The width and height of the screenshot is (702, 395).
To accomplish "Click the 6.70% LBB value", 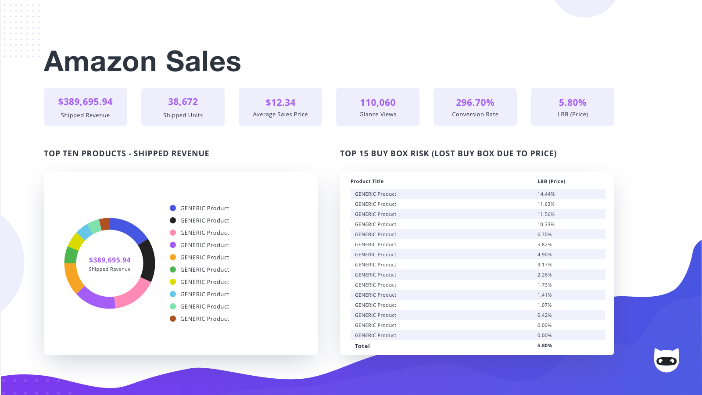I will tap(544, 234).
